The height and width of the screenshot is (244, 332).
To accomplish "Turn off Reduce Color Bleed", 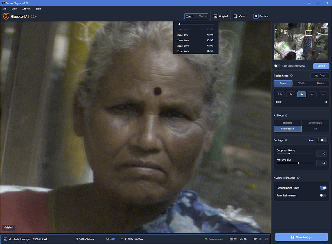I will [323, 188].
